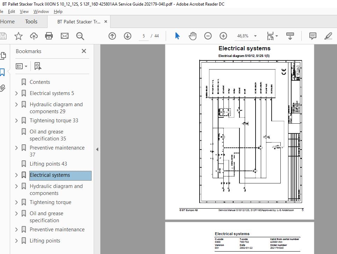Viewport: 337px width, 254px height.
Task: Select the hand pan tool
Action: pyautogui.click(x=193, y=36)
